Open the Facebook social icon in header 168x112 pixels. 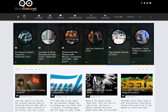(x=141, y=3)
